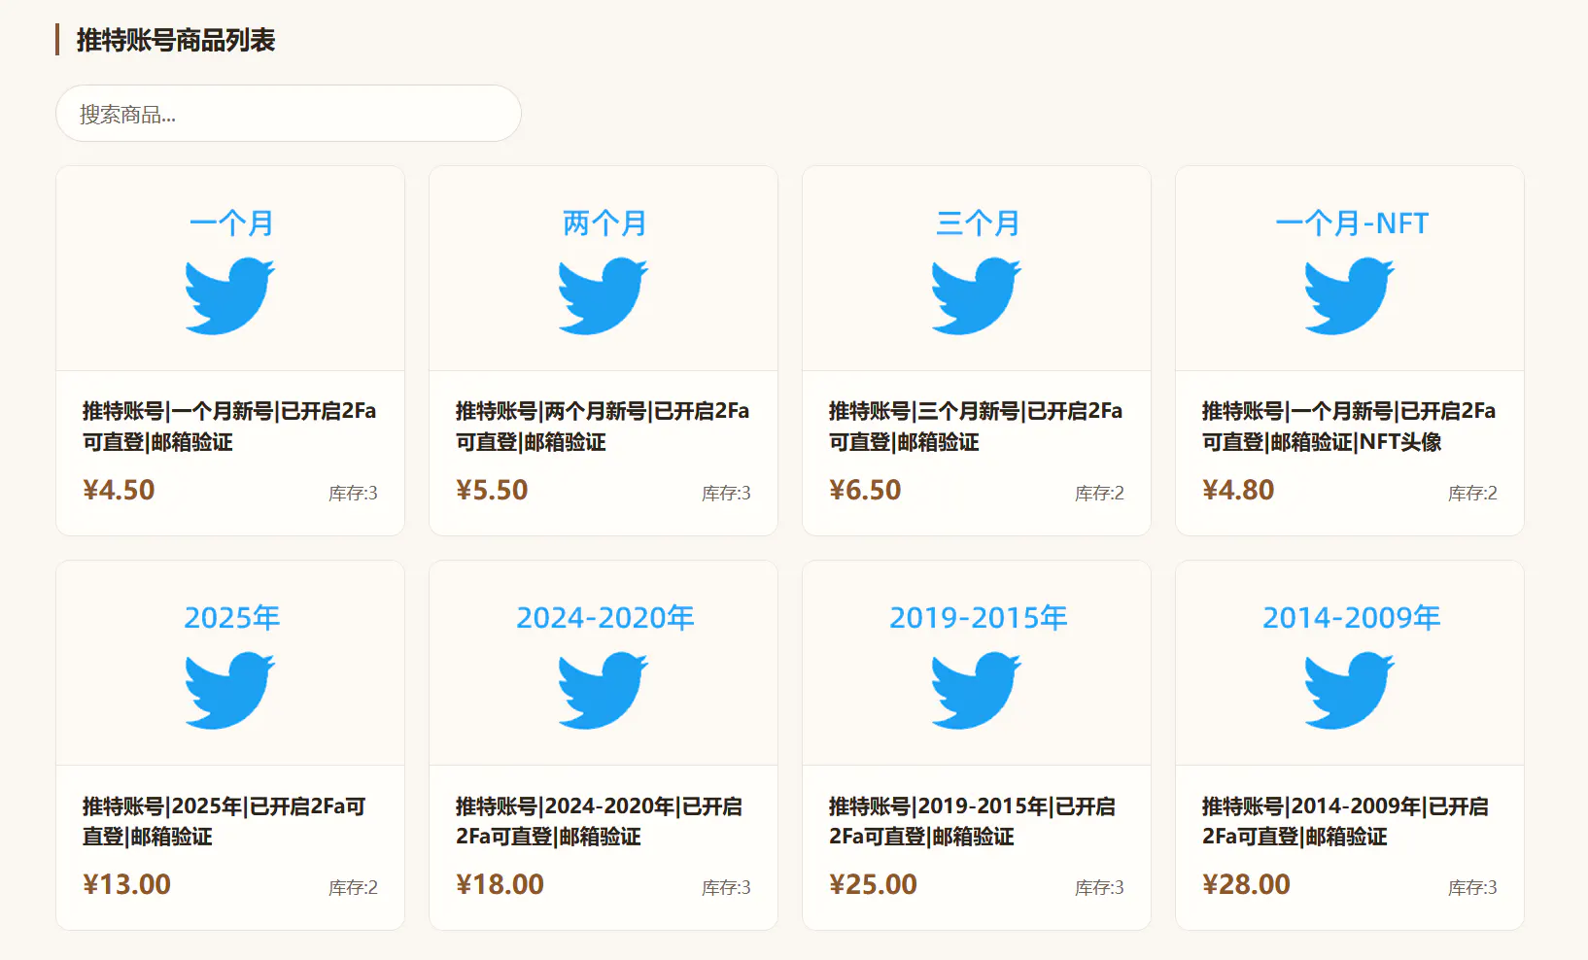Open product 推特账号|两个月新号 description
The height and width of the screenshot is (960, 1588).
pos(603,427)
